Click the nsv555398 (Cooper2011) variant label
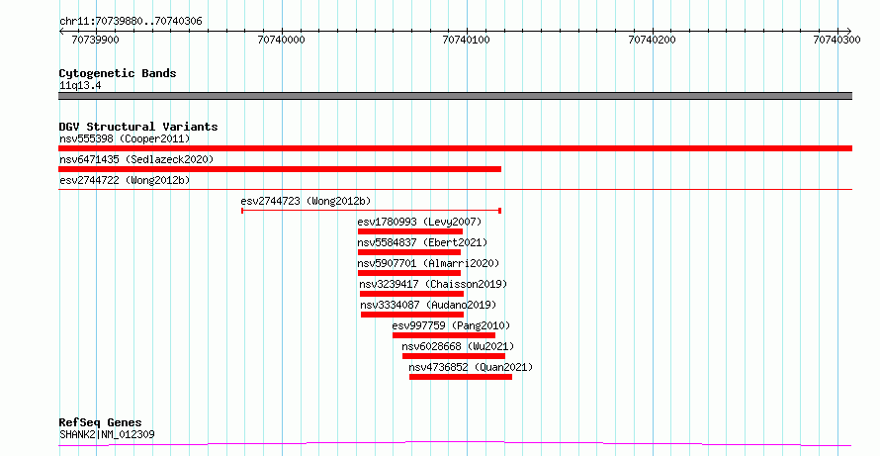The height and width of the screenshot is (456, 880). pos(125,138)
